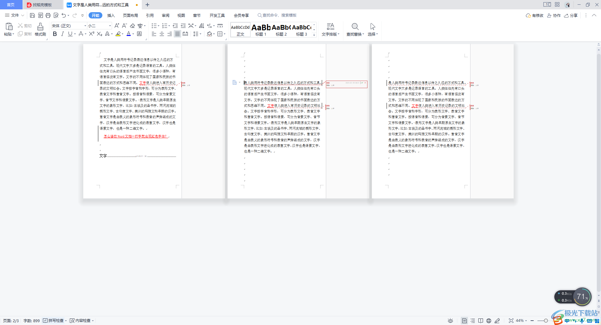Click the 有修改 status button
Screen dimensions: 601x325
click(535, 15)
